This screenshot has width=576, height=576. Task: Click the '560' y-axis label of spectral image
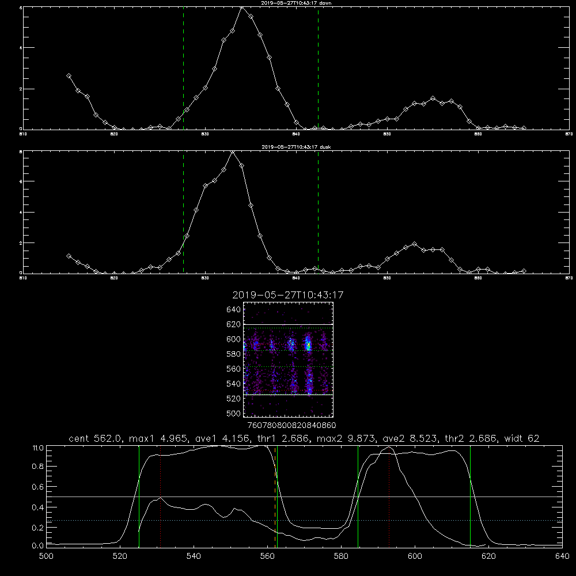[234, 369]
